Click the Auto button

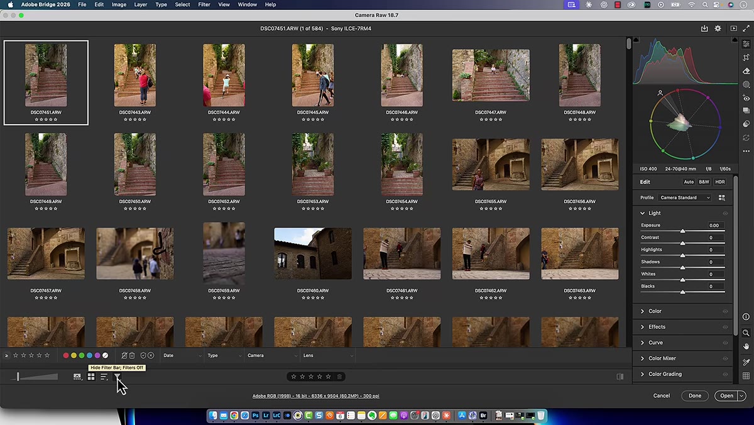(689, 182)
